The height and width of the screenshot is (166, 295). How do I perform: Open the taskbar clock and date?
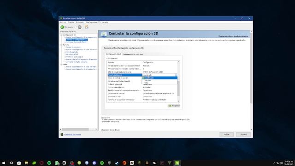click(x=289, y=163)
